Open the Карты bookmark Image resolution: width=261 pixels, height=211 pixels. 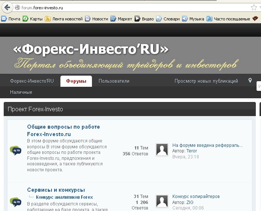[x=33, y=19]
